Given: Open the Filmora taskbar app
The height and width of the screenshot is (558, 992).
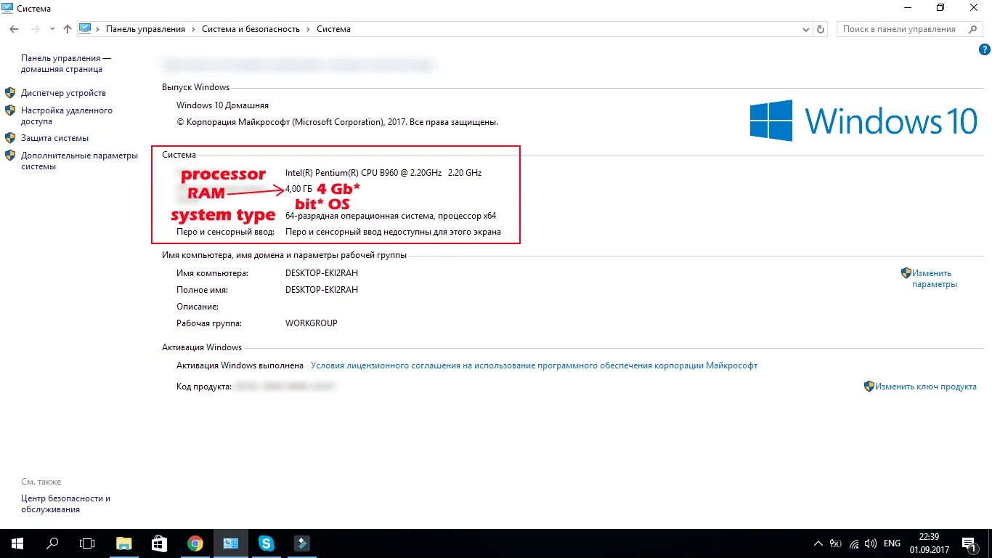Looking at the screenshot, I should point(301,543).
